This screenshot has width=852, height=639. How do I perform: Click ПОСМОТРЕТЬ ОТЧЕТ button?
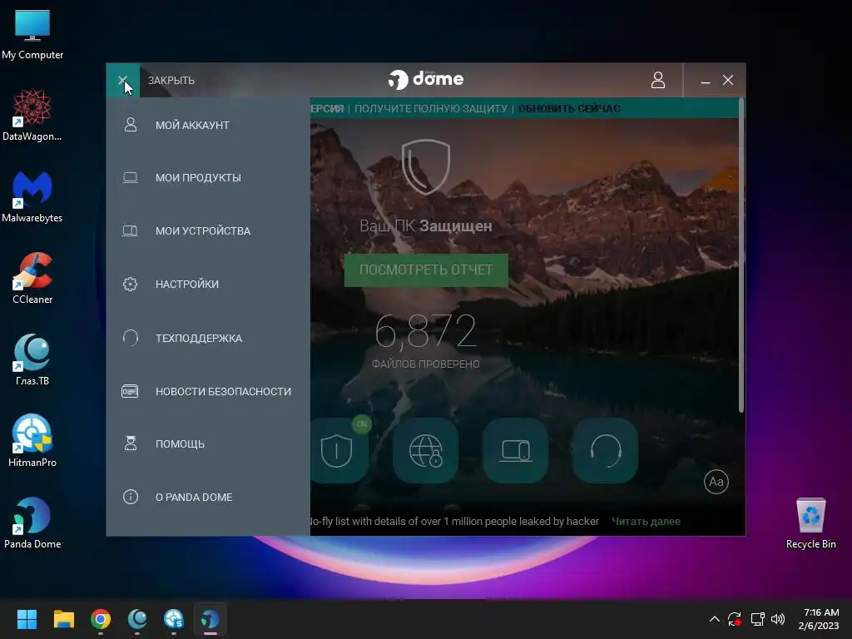(426, 270)
